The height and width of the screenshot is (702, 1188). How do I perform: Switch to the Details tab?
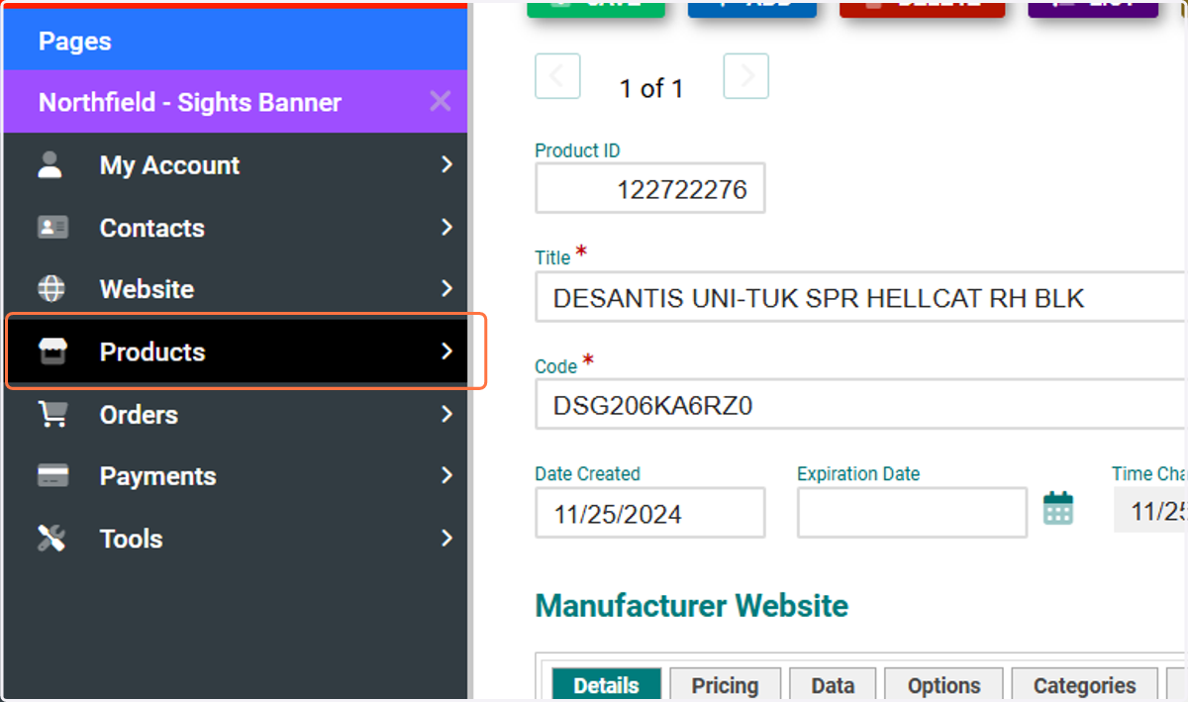click(x=606, y=685)
